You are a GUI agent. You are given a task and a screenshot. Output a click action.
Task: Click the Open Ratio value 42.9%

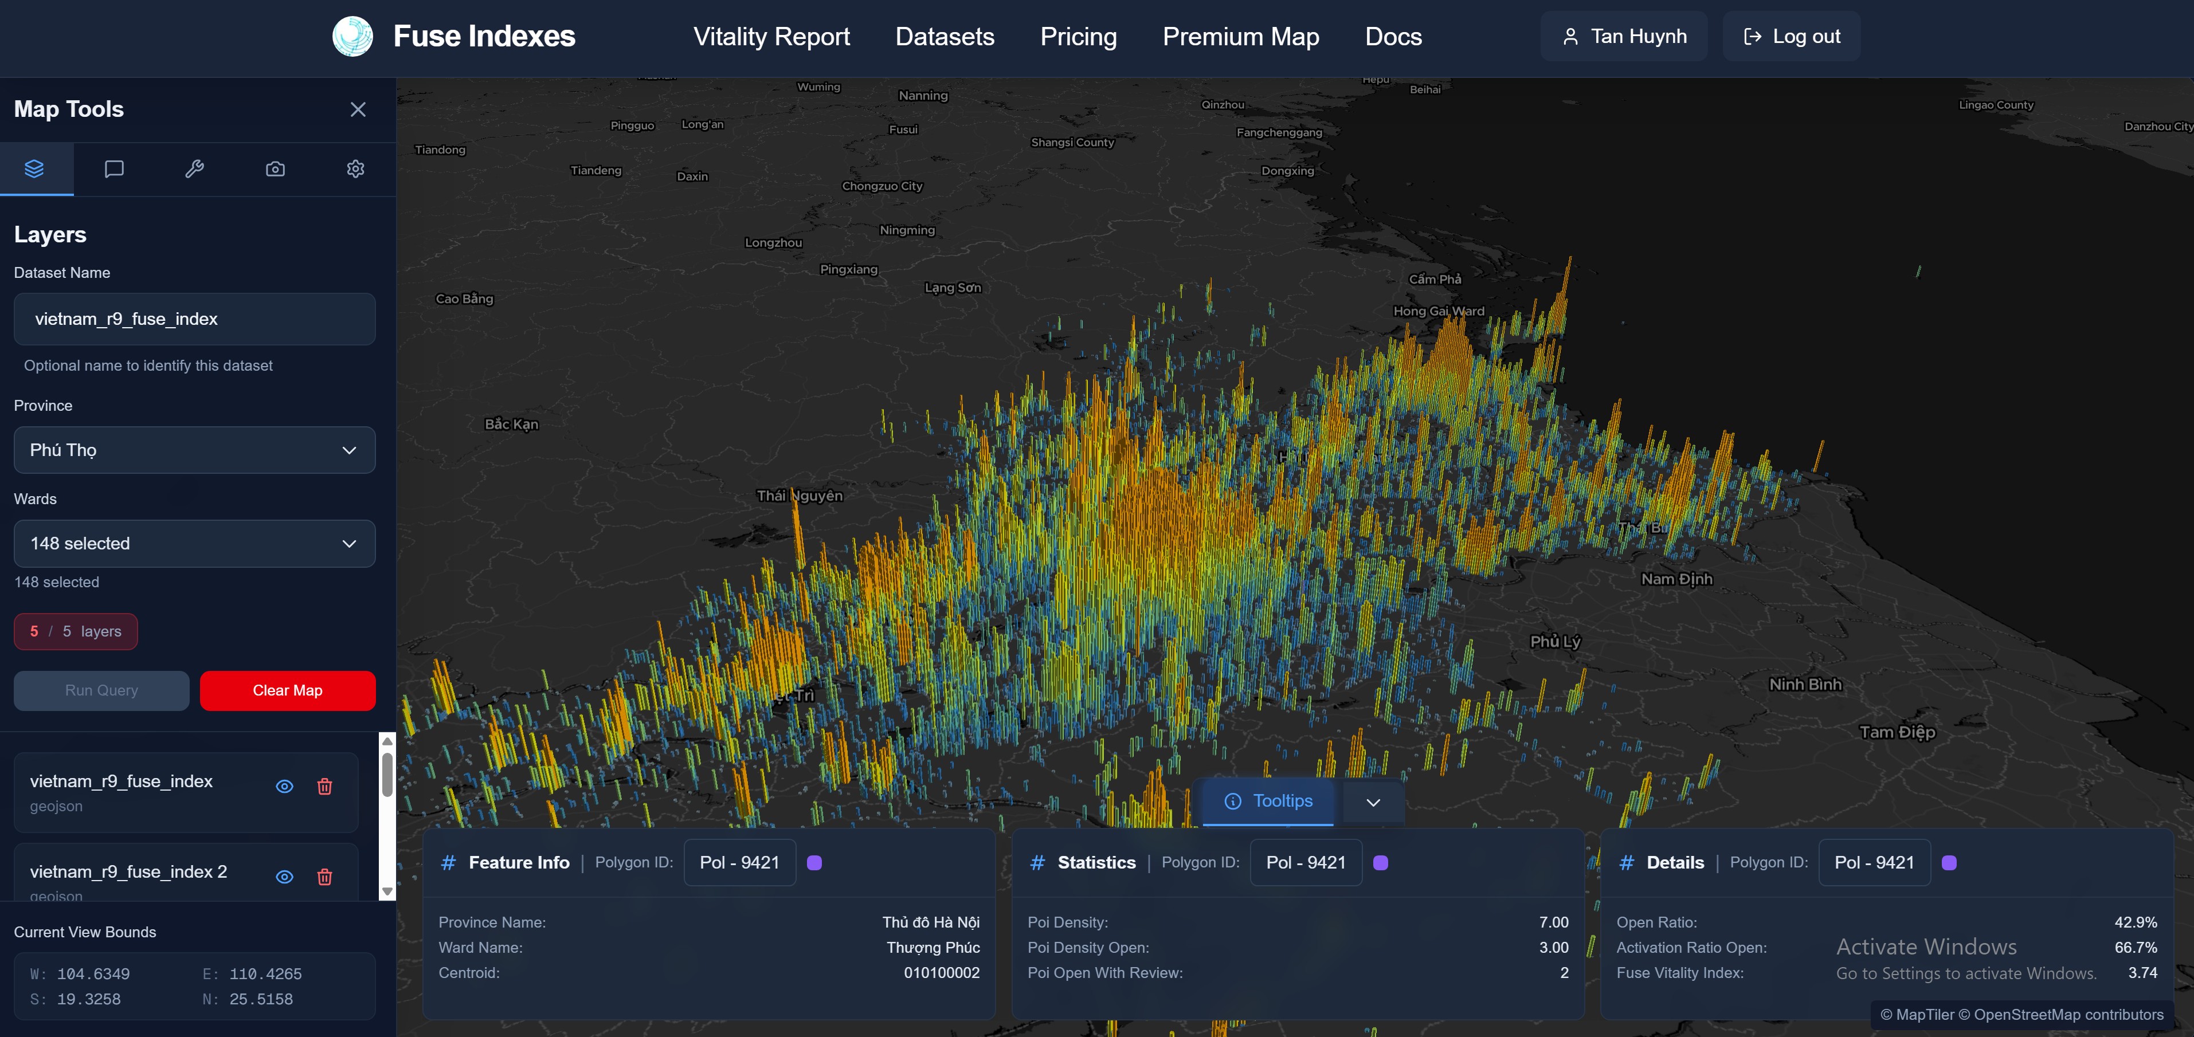coord(2135,922)
